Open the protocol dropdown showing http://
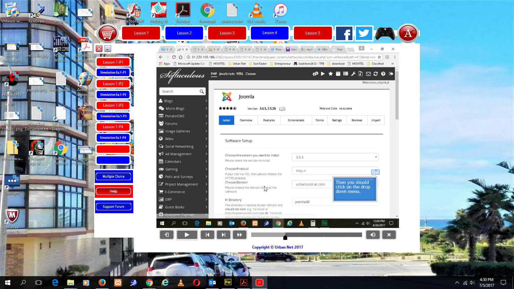The width and height of the screenshot is (514, 289). tap(335, 171)
